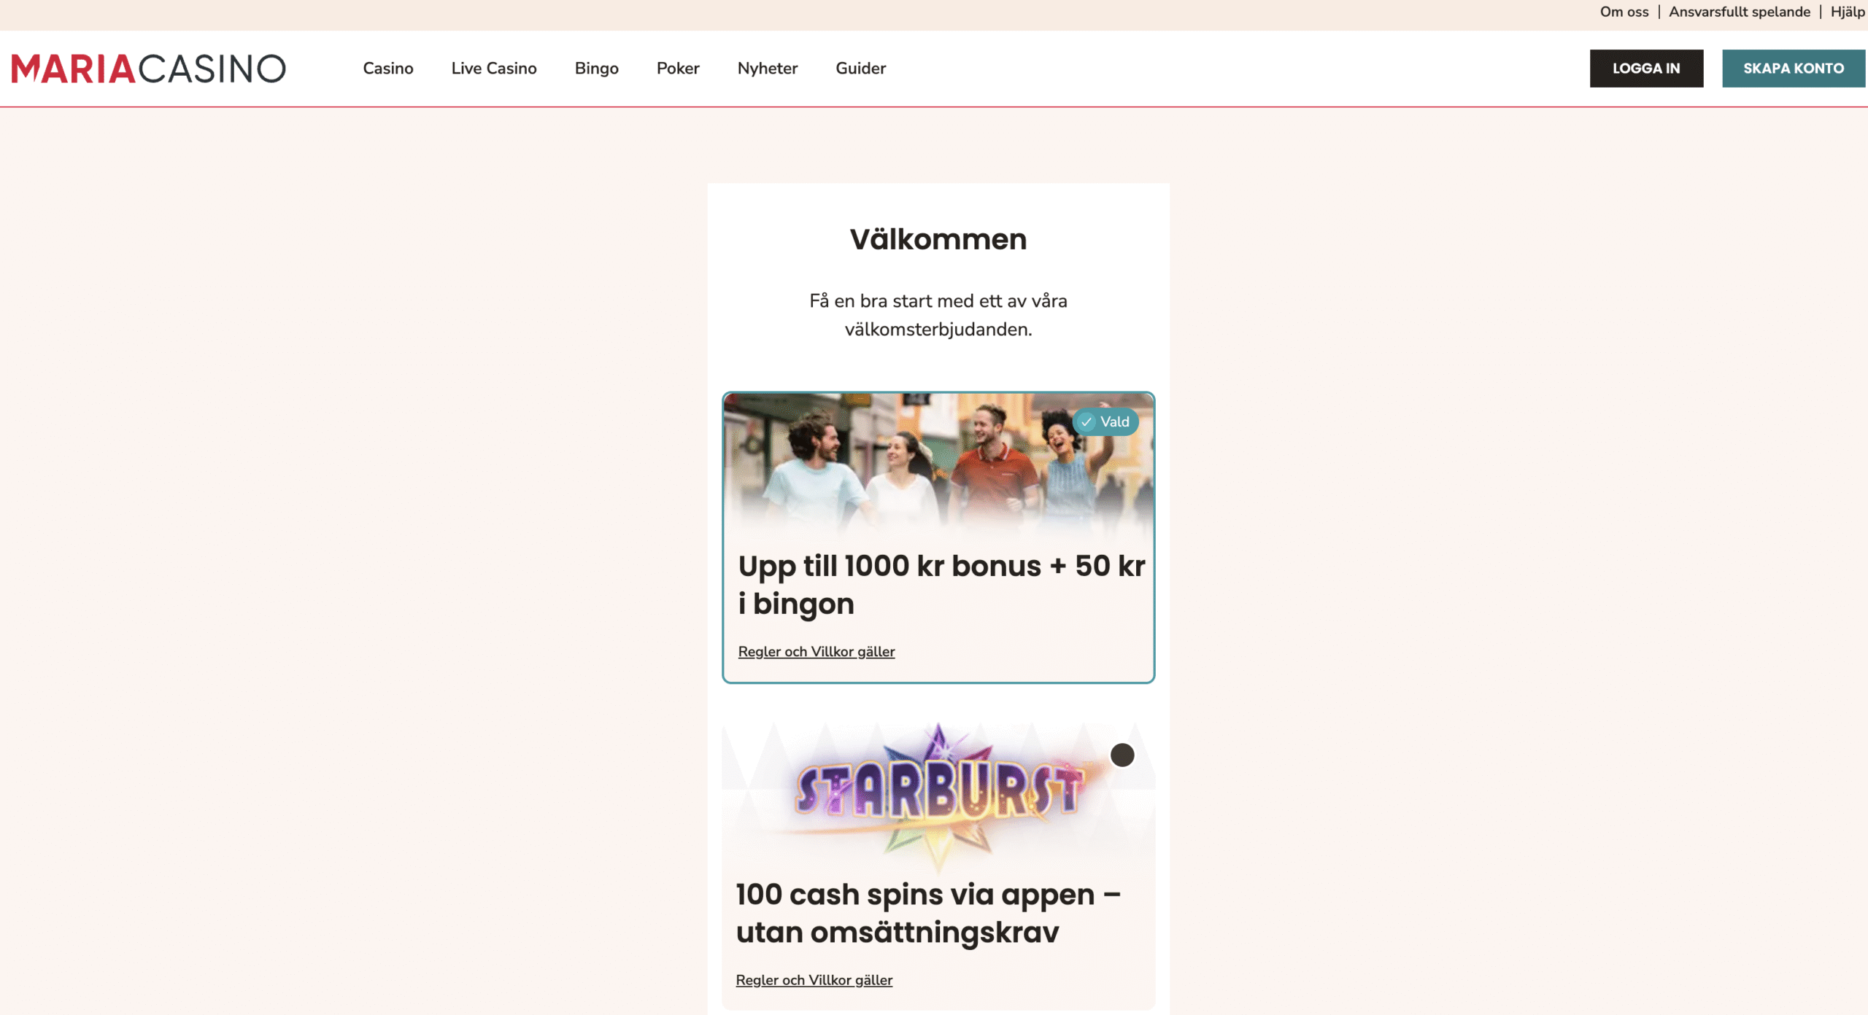Viewport: 1868px width, 1015px height.
Task: Select the 100 cash spins offer title
Action: (928, 914)
